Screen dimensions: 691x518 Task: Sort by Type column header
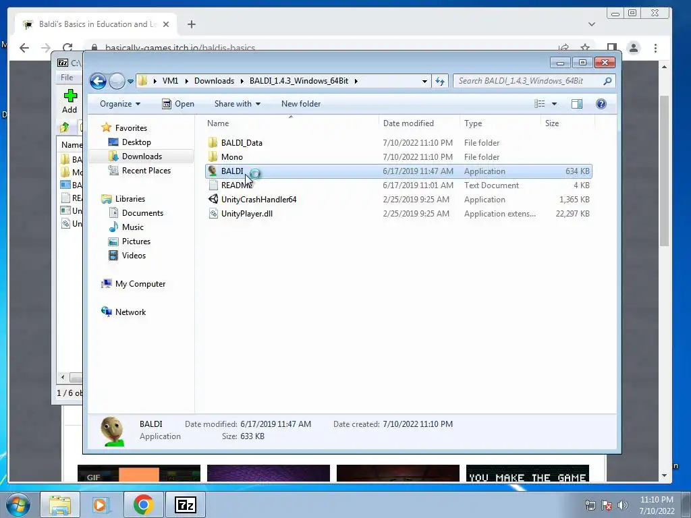click(x=500, y=123)
